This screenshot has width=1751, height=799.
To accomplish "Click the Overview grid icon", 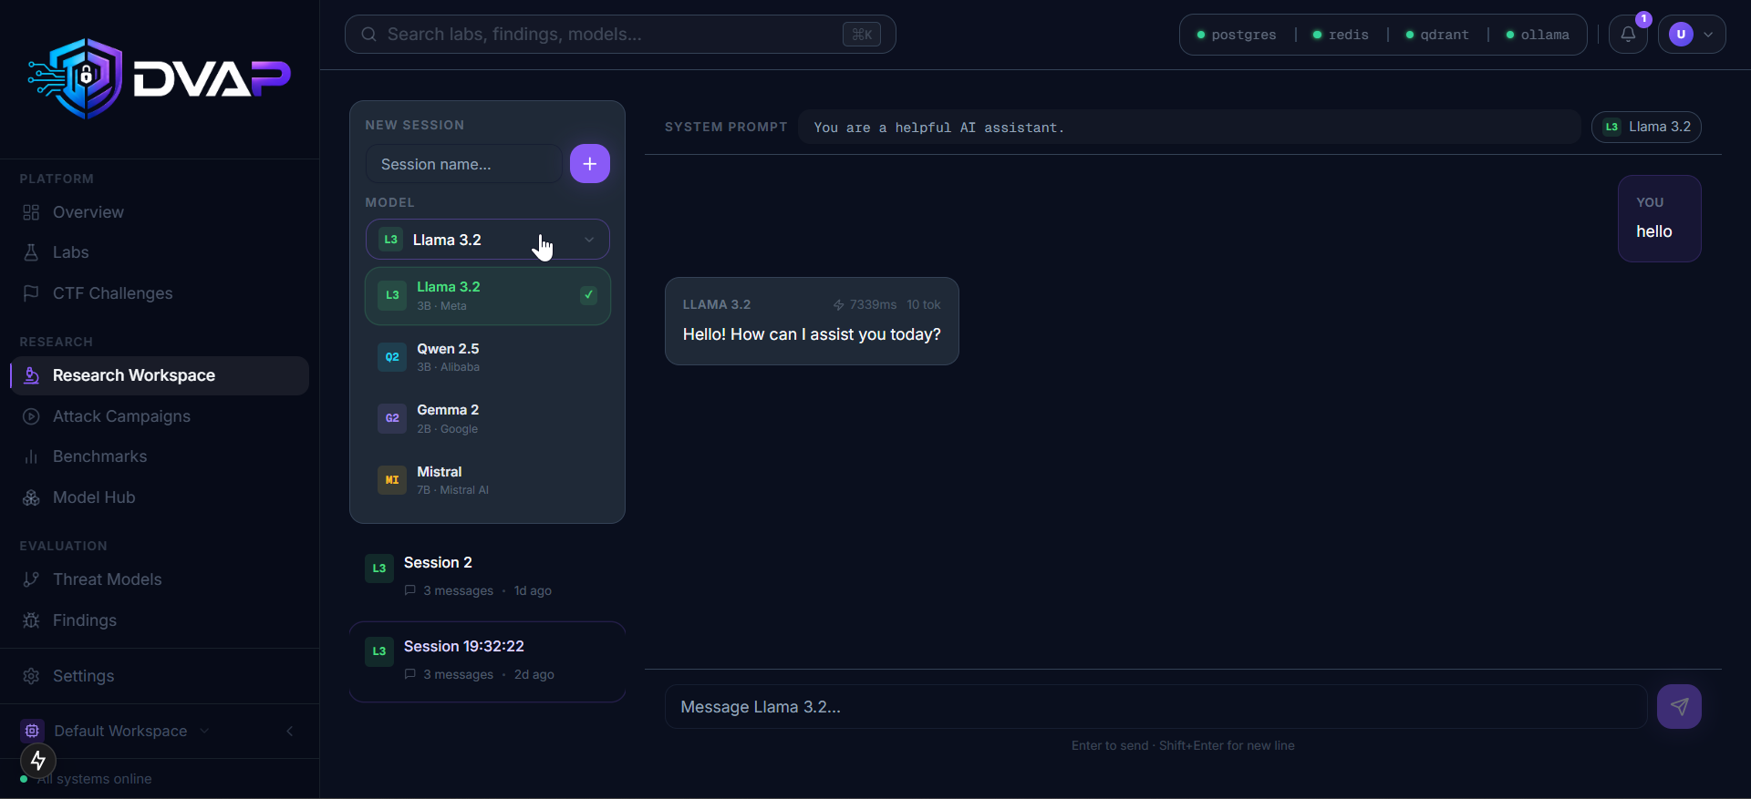I will tap(31, 212).
